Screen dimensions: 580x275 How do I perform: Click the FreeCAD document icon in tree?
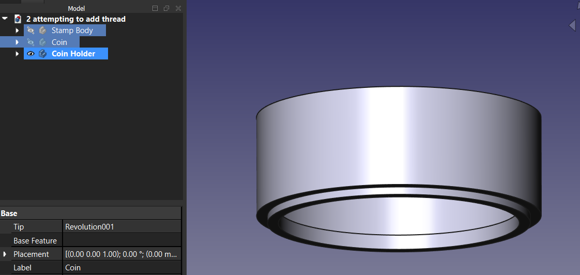(18, 19)
